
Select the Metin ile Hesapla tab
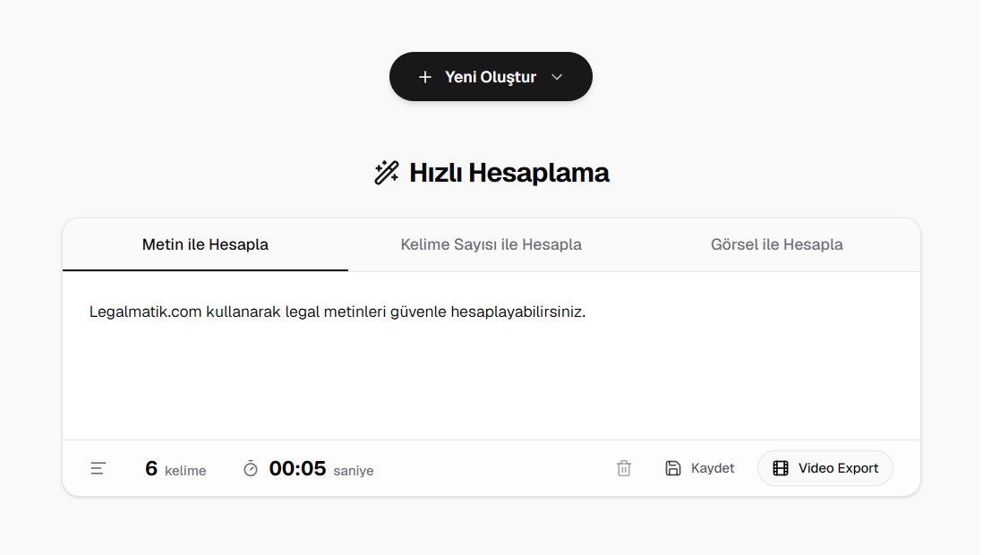pyautogui.click(x=204, y=243)
